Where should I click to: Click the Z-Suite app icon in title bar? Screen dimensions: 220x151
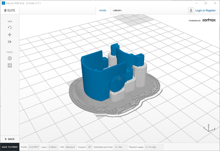click(x=4, y=3)
